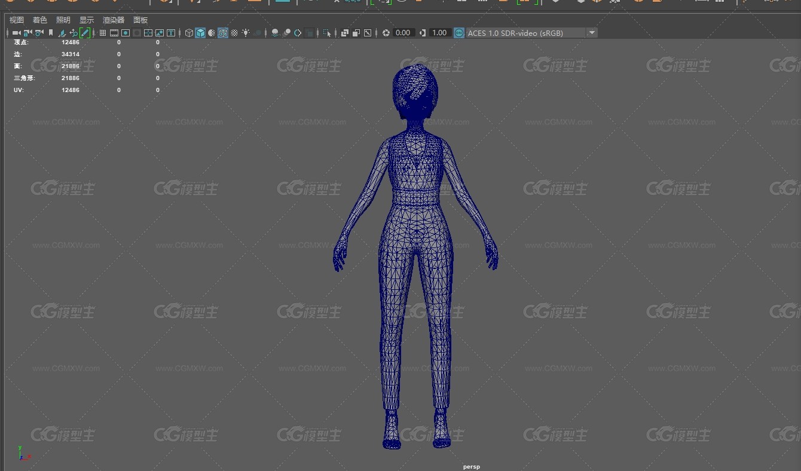
Task: Toggle Wireframe on Shaded
Action: coord(223,33)
